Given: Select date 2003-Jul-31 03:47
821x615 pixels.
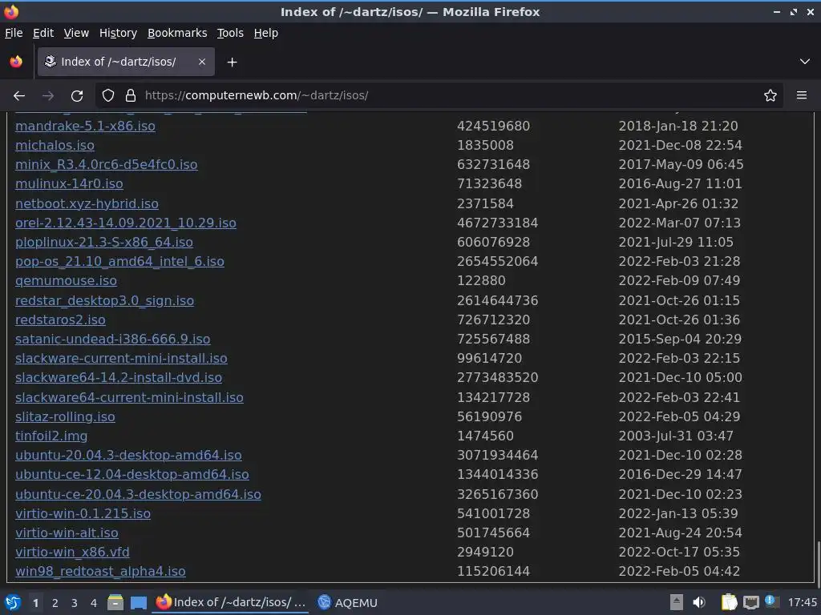Looking at the screenshot, I should coord(676,436).
